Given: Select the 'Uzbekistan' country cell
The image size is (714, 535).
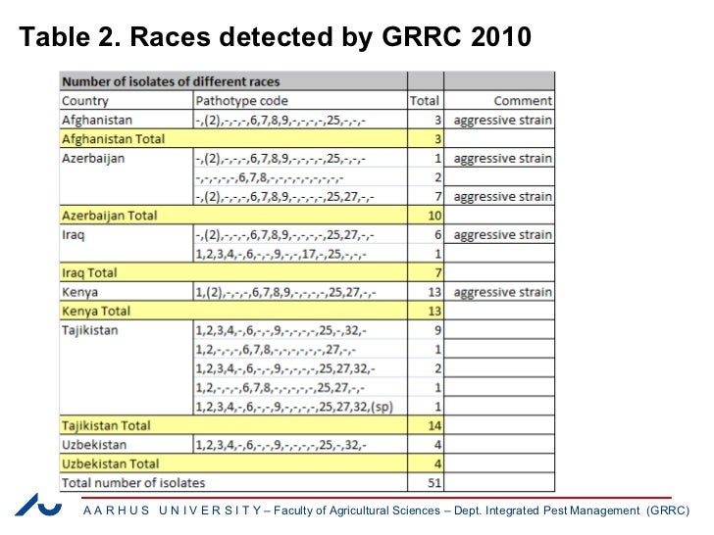Looking at the screenshot, I should (x=94, y=445).
